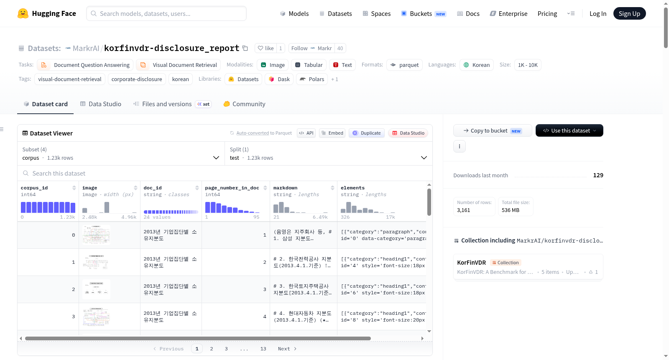Open the Models nav item

294,14
